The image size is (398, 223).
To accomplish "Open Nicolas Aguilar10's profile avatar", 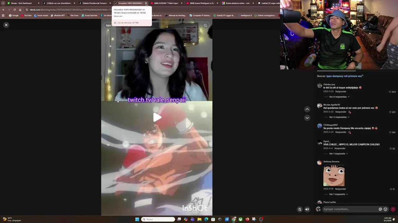I will (319, 106).
